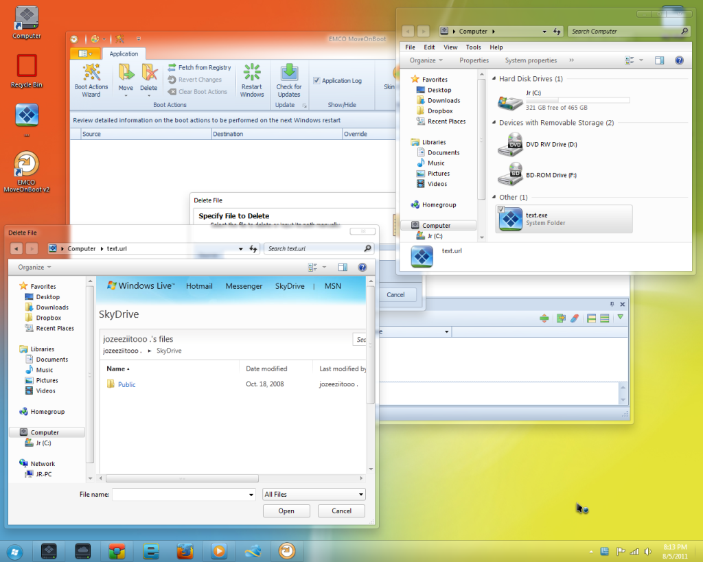Toggle the Application Log checkbox

[316, 81]
